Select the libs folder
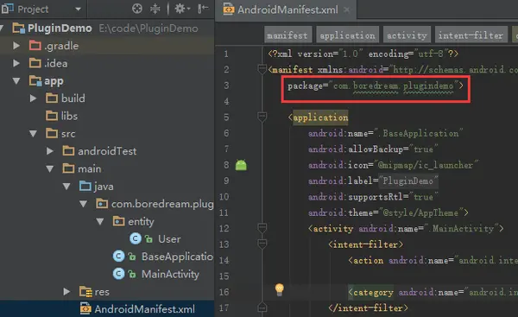The height and width of the screenshot is (317, 518). [x=69, y=116]
